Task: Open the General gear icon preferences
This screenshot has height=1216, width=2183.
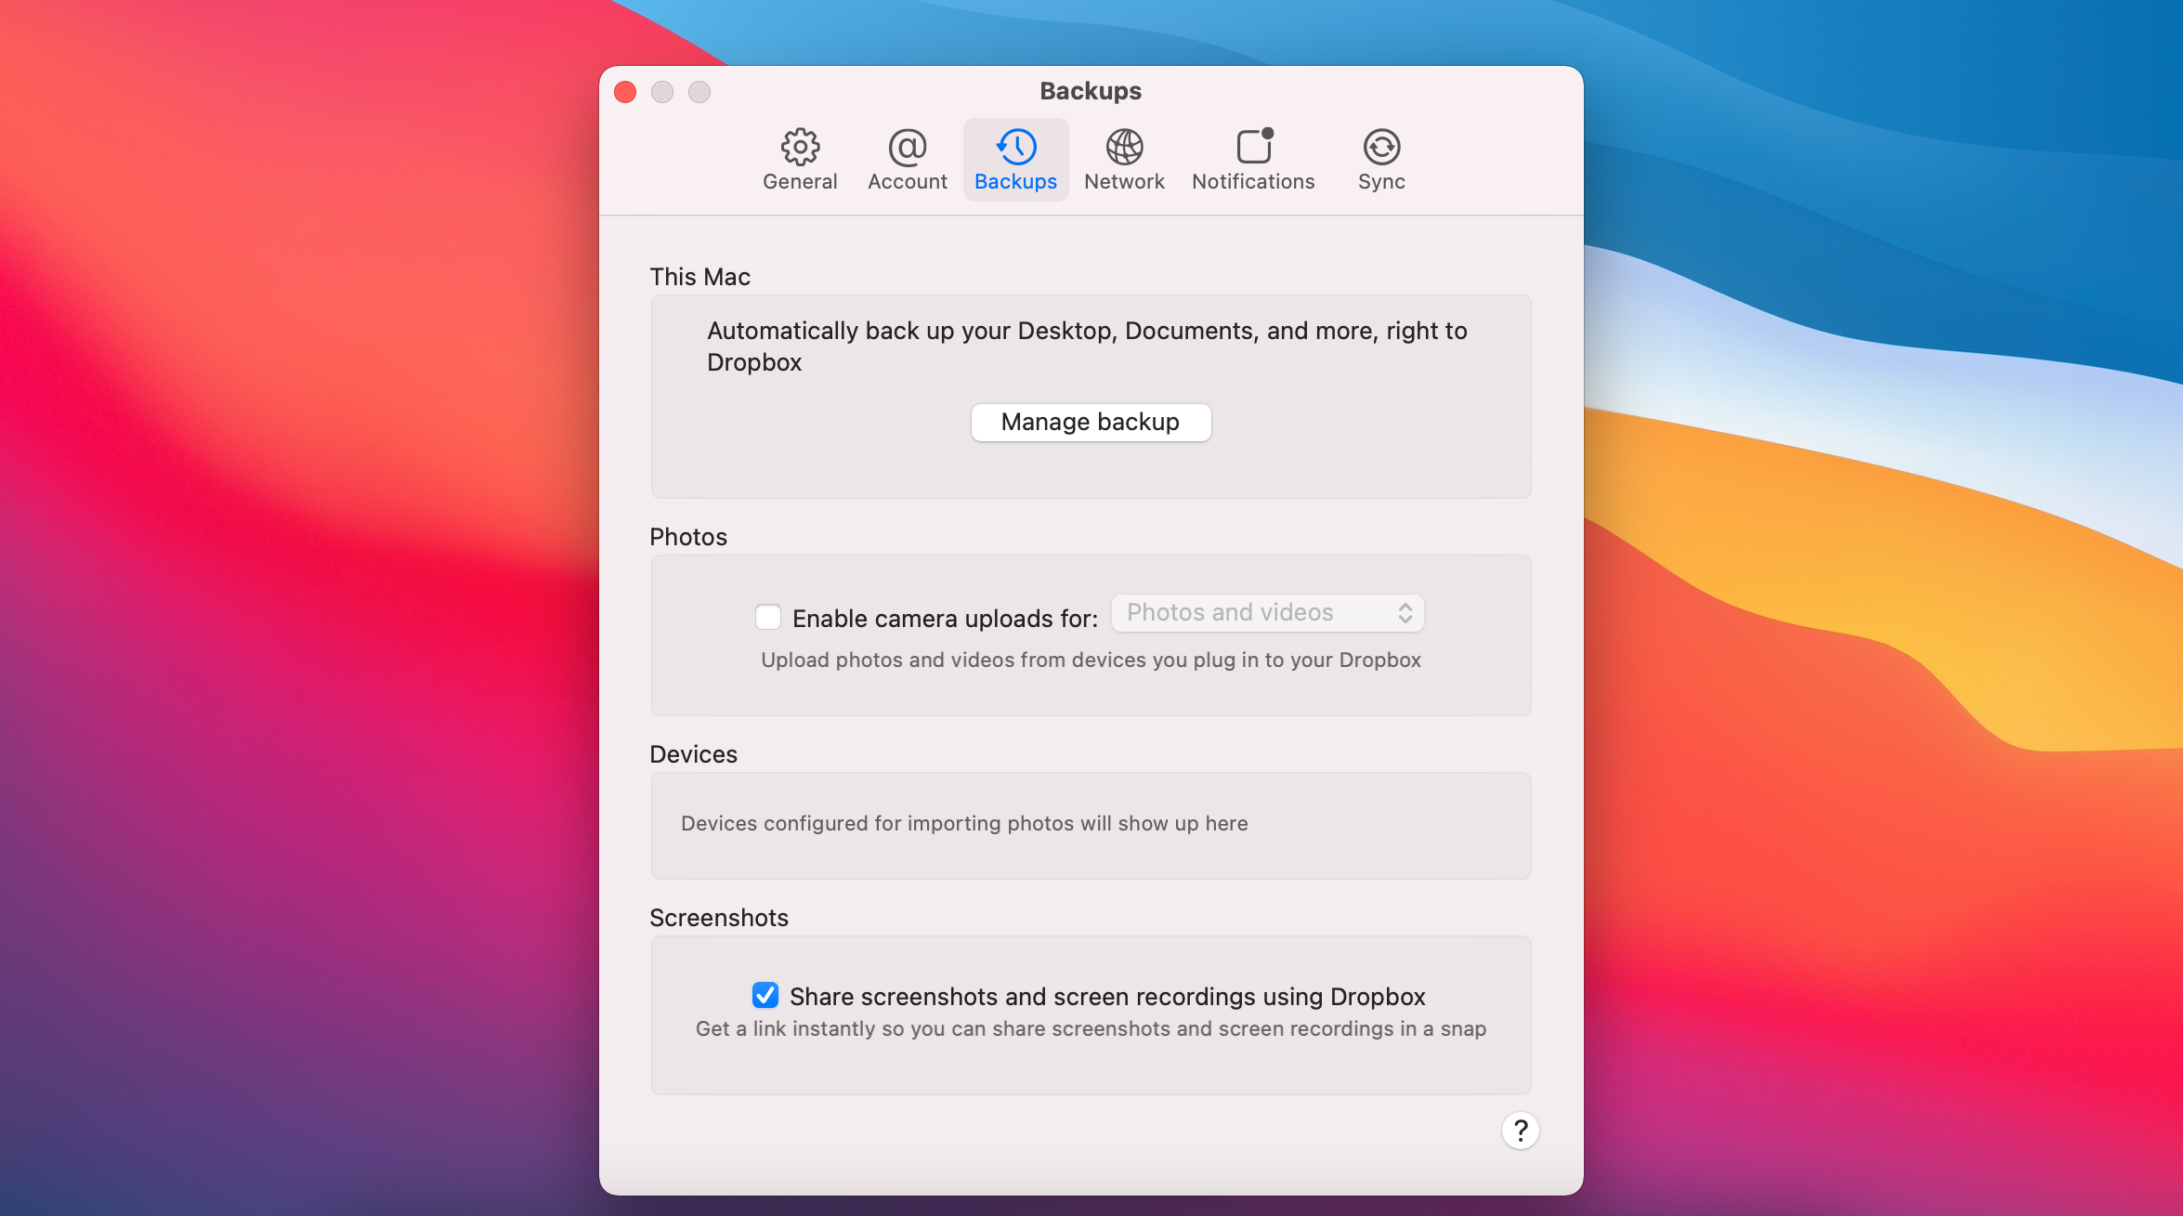Action: [800, 147]
